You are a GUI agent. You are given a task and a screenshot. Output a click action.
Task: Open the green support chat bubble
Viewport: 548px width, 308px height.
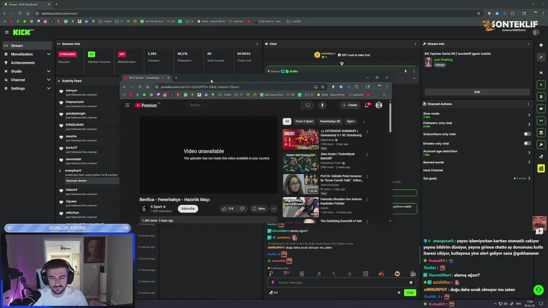click(x=539, y=290)
